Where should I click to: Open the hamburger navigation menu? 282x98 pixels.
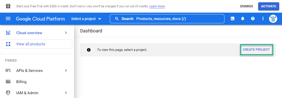[x=8, y=19]
